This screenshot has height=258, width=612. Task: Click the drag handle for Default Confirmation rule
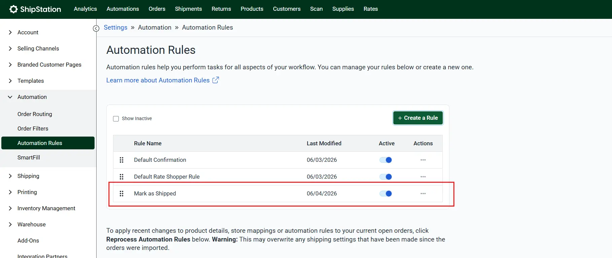tap(121, 160)
